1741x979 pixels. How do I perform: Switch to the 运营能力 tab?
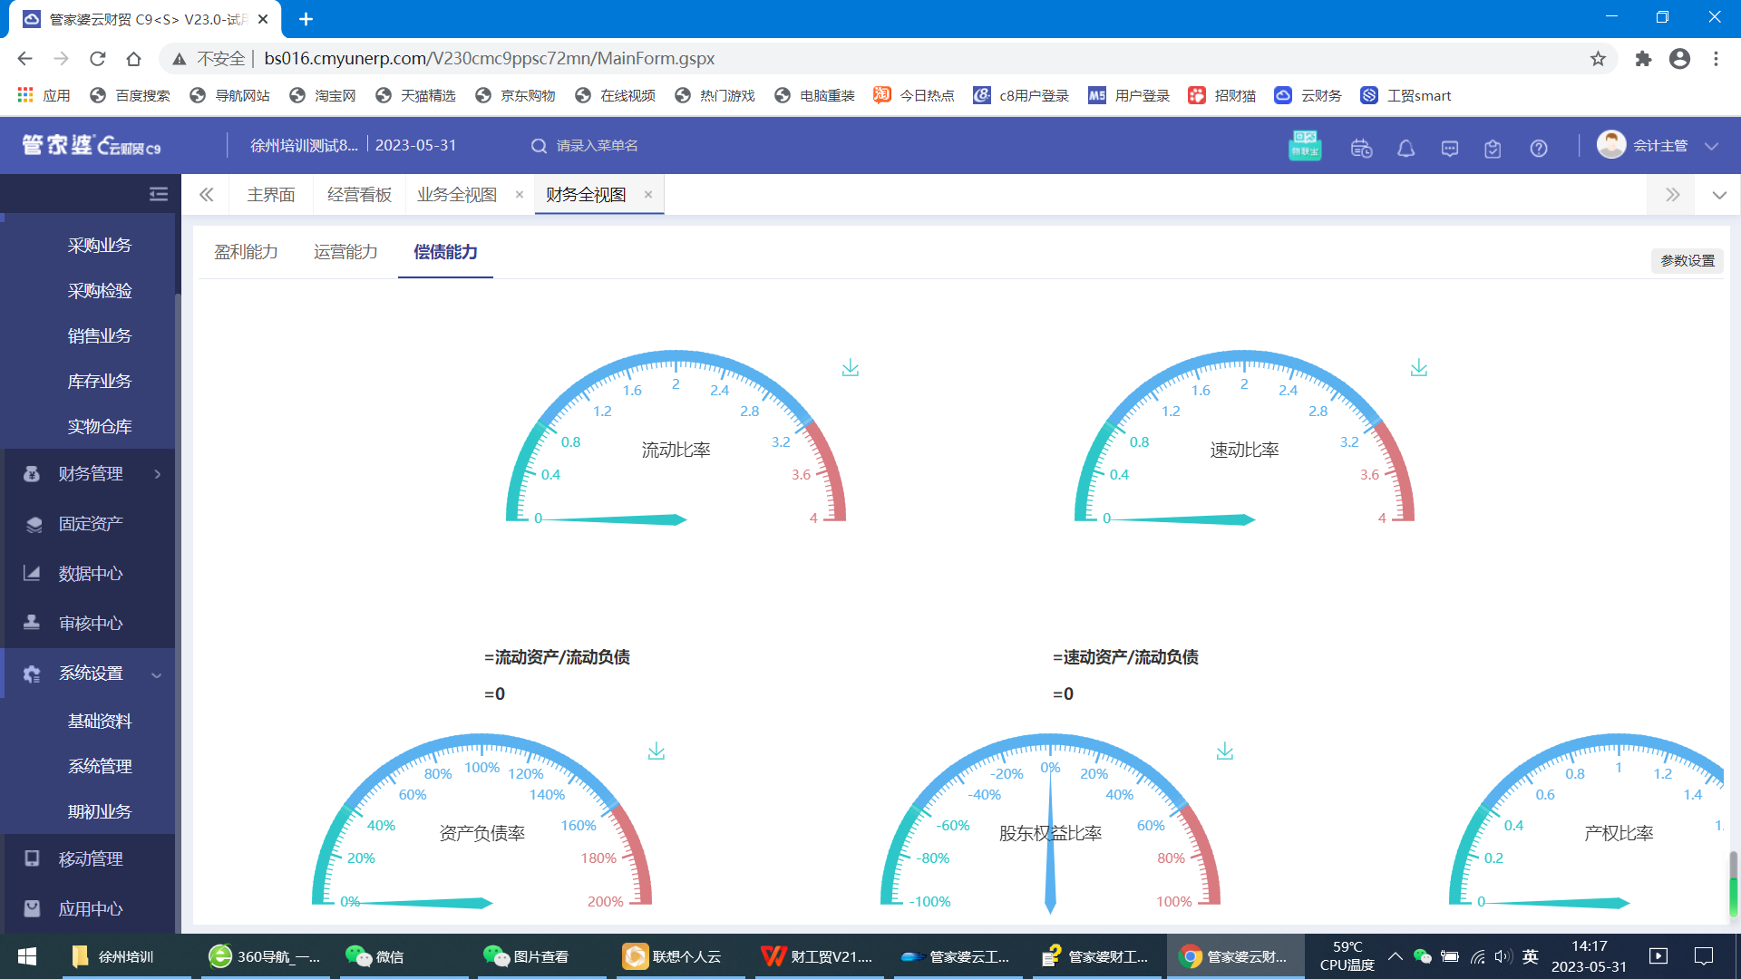345,252
